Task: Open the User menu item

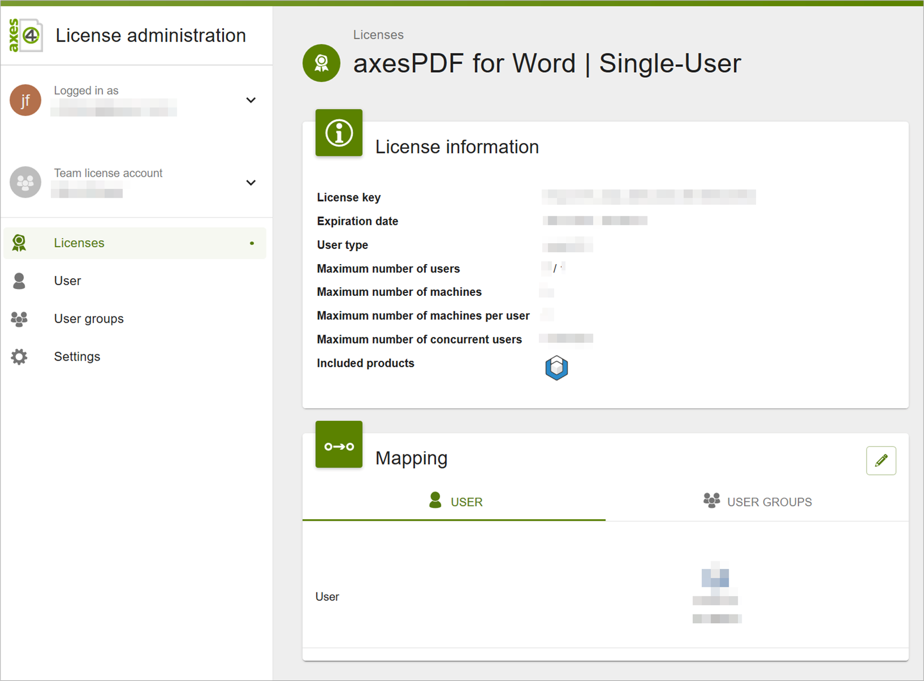Action: click(135, 281)
